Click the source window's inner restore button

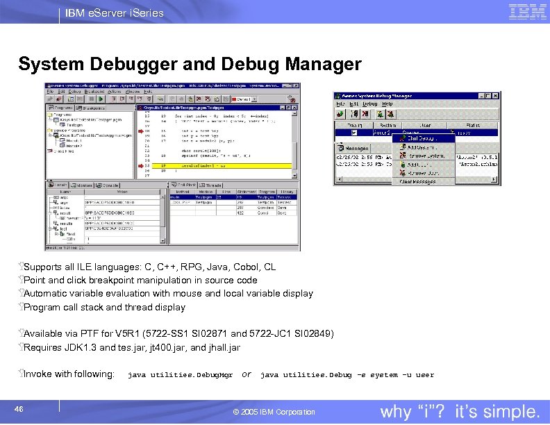click(288, 108)
